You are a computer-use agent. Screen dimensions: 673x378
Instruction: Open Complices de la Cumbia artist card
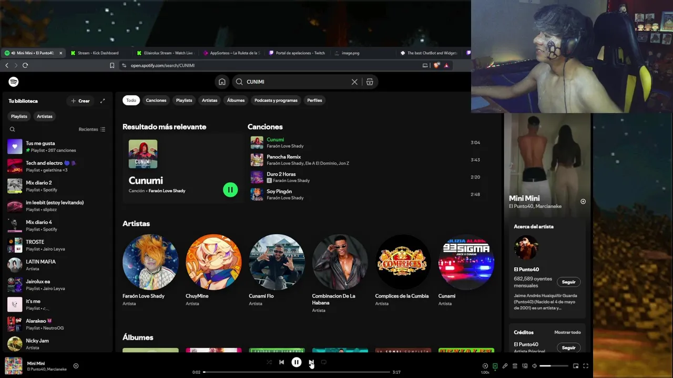(x=403, y=270)
